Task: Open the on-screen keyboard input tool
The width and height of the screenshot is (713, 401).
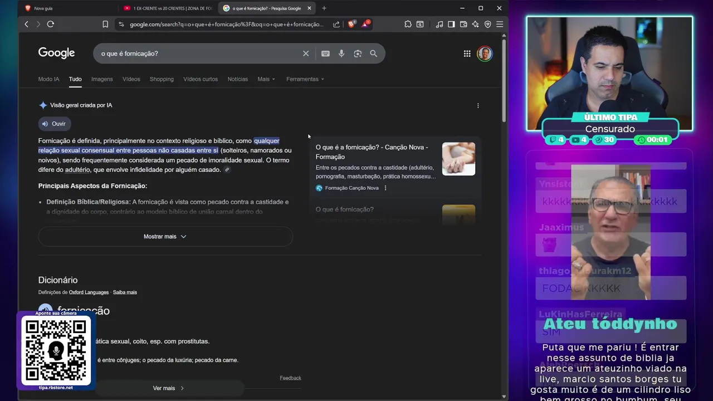Action: (x=325, y=53)
